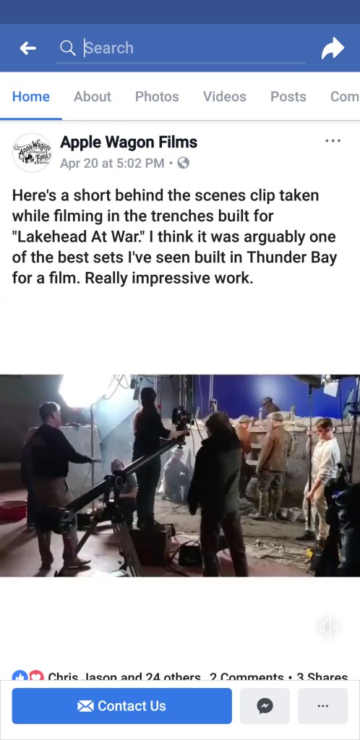
Task: Click the like reaction icon
Action: [x=20, y=676]
